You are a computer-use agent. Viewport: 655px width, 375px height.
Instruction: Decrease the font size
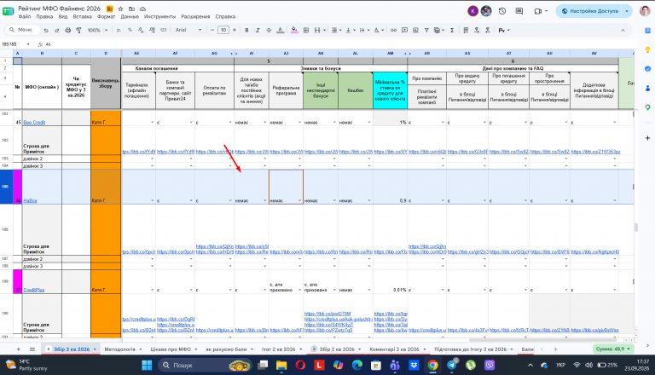coord(212,30)
